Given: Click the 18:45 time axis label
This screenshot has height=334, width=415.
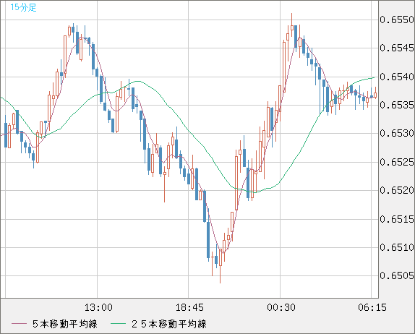Looking at the screenshot, I should click(189, 307).
